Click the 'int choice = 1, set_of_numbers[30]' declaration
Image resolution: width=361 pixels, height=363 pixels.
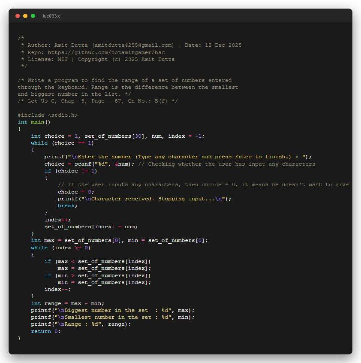coord(118,136)
